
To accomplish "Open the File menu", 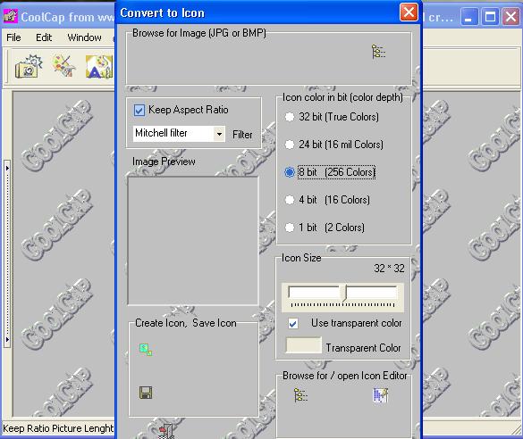I will 13,37.
